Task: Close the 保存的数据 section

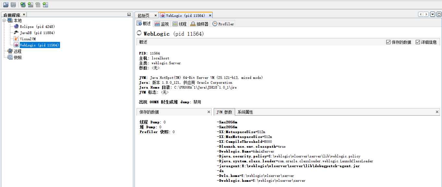Action: (x=209, y=112)
